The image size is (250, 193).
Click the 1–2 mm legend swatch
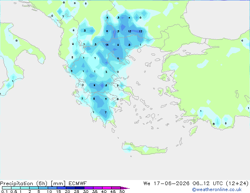25,188
